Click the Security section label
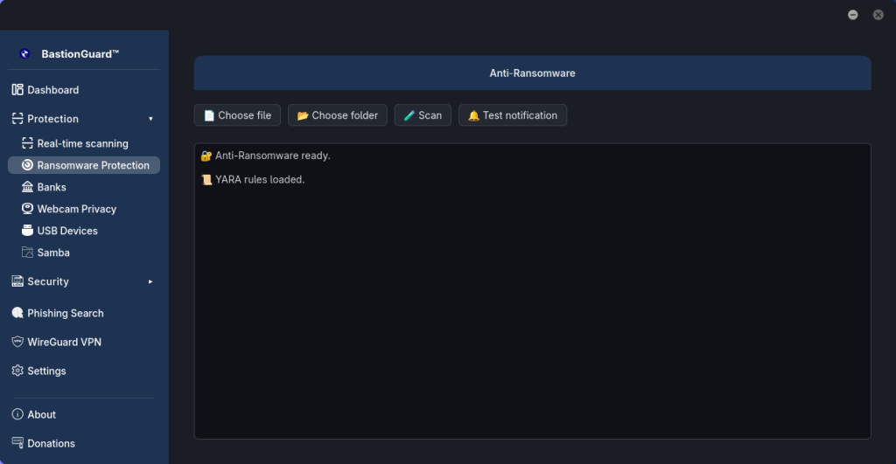The image size is (896, 464). pyautogui.click(x=48, y=281)
